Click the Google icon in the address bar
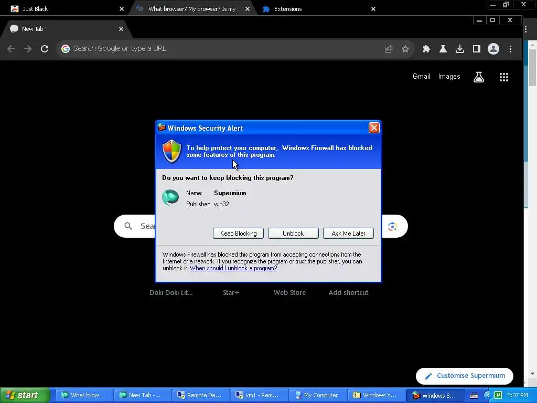 (66, 49)
